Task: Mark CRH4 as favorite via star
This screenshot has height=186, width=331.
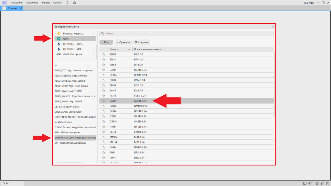Action: click(x=104, y=80)
